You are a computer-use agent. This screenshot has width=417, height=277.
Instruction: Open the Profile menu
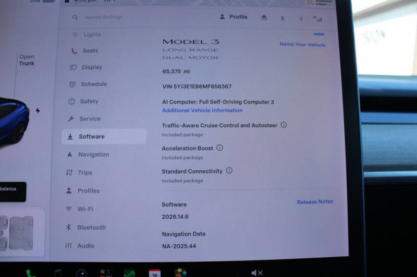[x=234, y=17]
